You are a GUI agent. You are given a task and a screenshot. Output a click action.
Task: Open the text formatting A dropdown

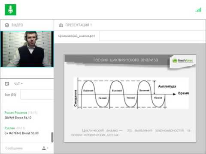45,148
